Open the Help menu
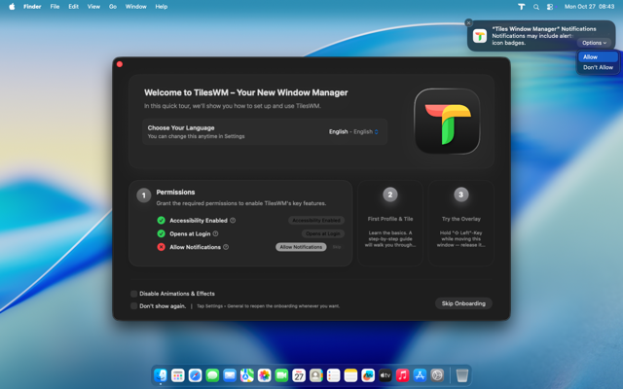This screenshot has height=389, width=623. point(162,7)
